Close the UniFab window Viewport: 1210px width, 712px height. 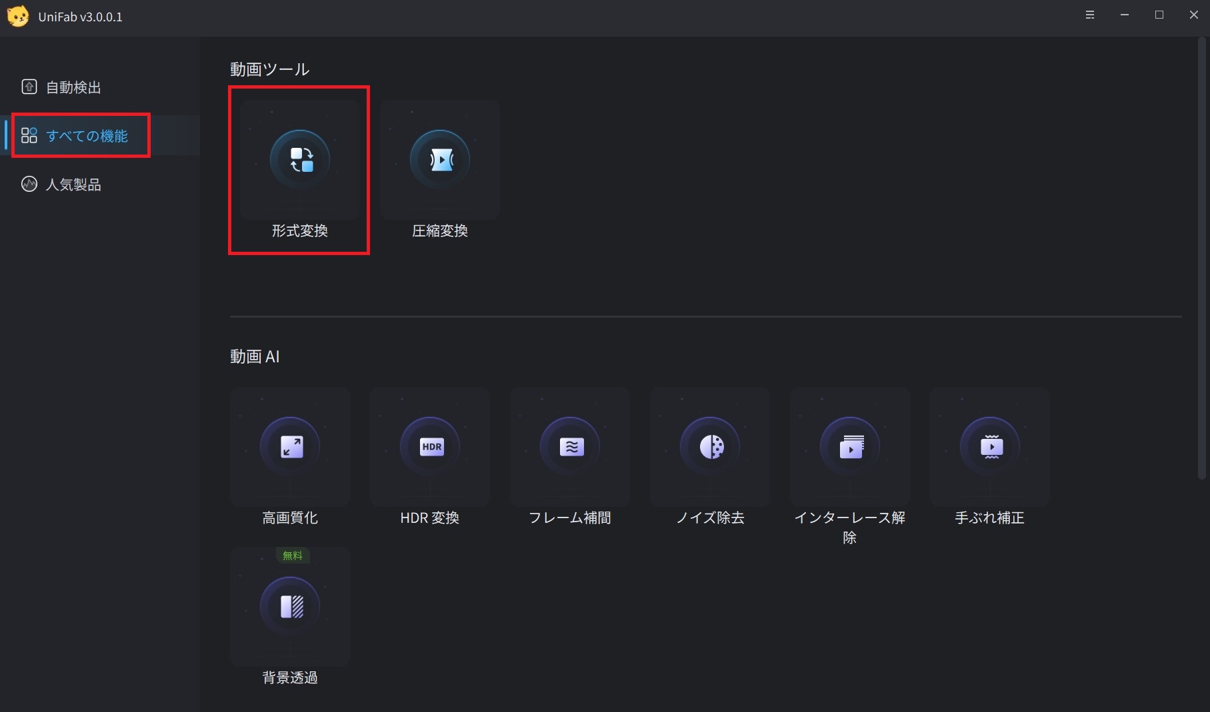tap(1194, 15)
